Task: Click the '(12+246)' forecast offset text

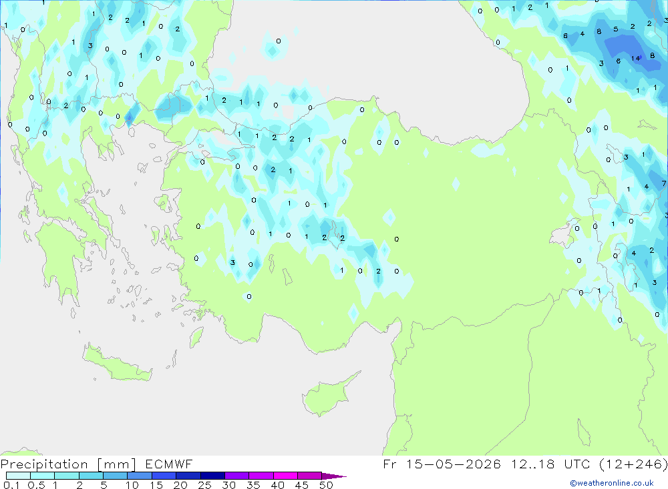Action: point(633,464)
